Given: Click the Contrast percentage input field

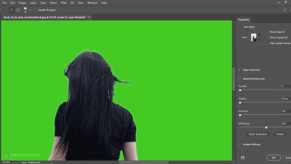Looking at the screenshot, I should pos(286,111).
